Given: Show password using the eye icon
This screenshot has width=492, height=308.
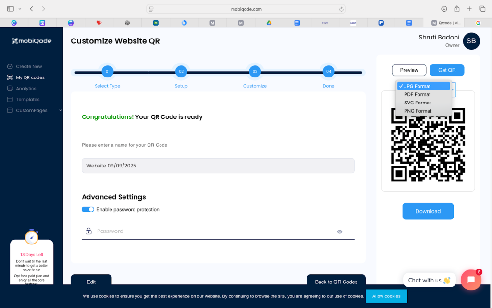Looking at the screenshot, I should click(x=340, y=231).
